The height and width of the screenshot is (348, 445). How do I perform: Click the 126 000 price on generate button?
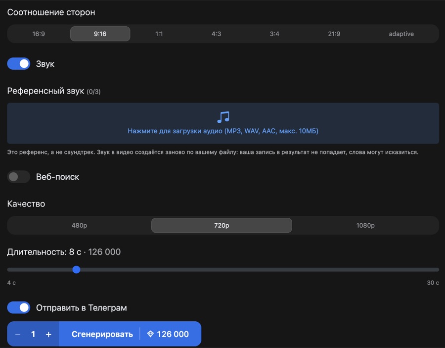coord(173,334)
